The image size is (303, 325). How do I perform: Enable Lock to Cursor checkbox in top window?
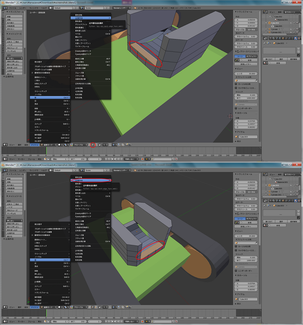[236, 84]
